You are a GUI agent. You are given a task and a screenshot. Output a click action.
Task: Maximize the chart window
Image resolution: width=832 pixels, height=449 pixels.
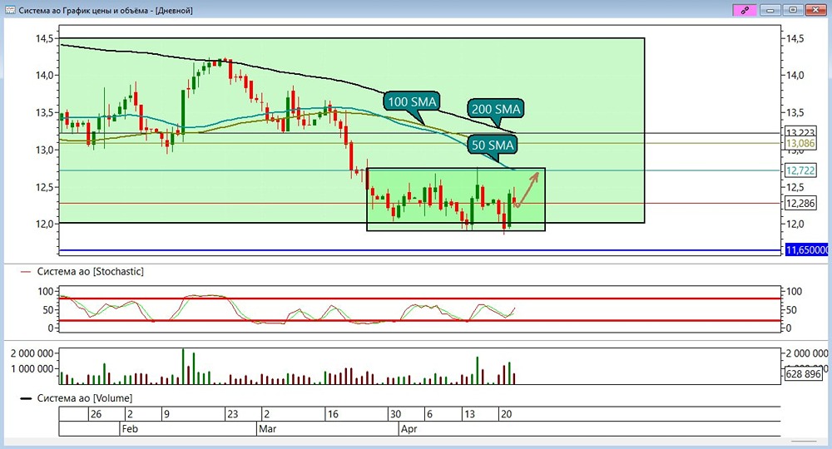(793, 9)
